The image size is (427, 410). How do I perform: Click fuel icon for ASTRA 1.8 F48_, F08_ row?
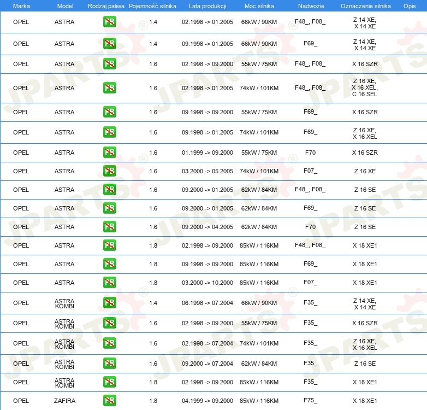[109, 245]
